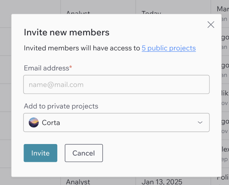Dismiss dialog using the Cancel button
The width and height of the screenshot is (229, 185).
coord(84,153)
